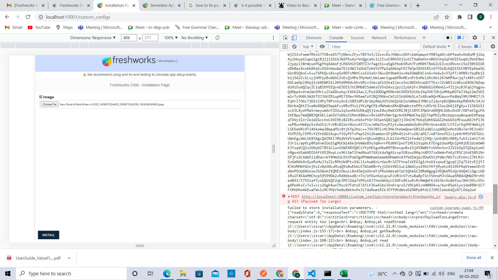This screenshot has width=498, height=280.
Task: Switch to the Performance tab
Action: [x=405, y=38]
